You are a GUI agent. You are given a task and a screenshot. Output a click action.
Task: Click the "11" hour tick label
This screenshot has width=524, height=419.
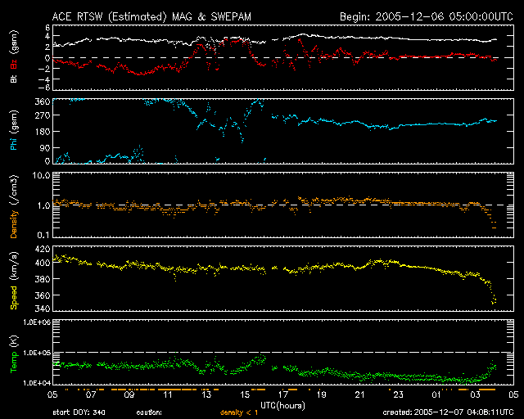[x=168, y=395]
